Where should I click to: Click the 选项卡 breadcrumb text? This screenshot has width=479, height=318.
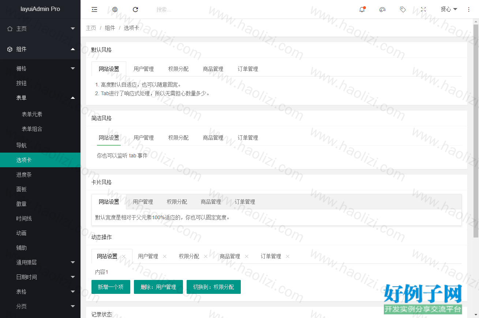[x=131, y=28]
